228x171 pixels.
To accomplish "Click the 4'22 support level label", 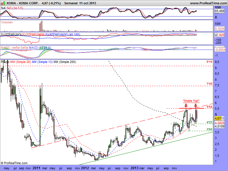I will pyautogui.click(x=209, y=122).
